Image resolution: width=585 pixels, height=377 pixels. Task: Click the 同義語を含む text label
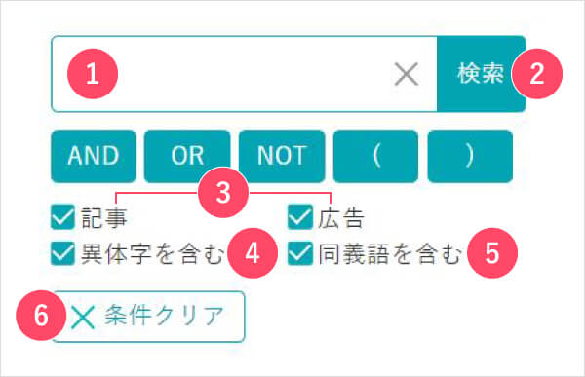coord(390,254)
